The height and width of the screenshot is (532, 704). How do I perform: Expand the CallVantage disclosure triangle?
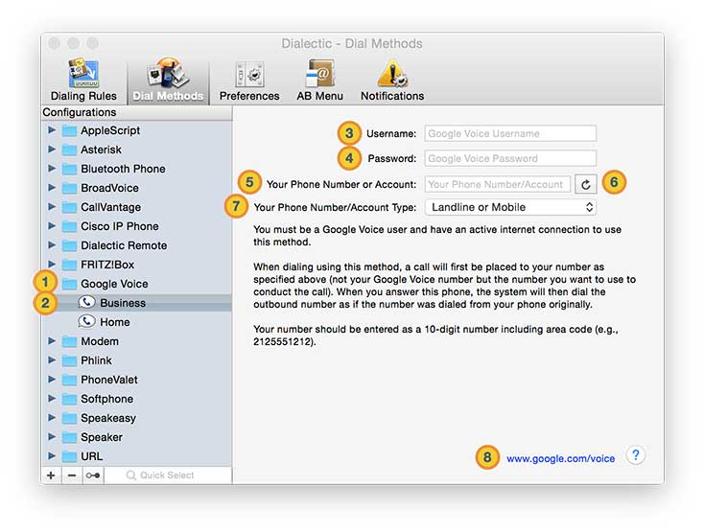pos(52,207)
